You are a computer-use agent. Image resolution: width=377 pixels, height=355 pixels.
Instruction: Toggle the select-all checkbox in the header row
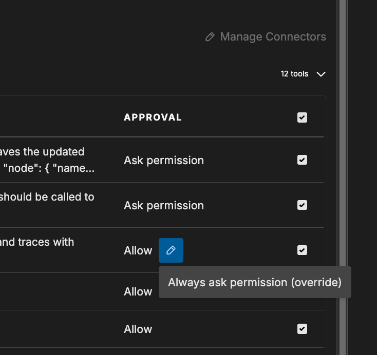coord(302,117)
